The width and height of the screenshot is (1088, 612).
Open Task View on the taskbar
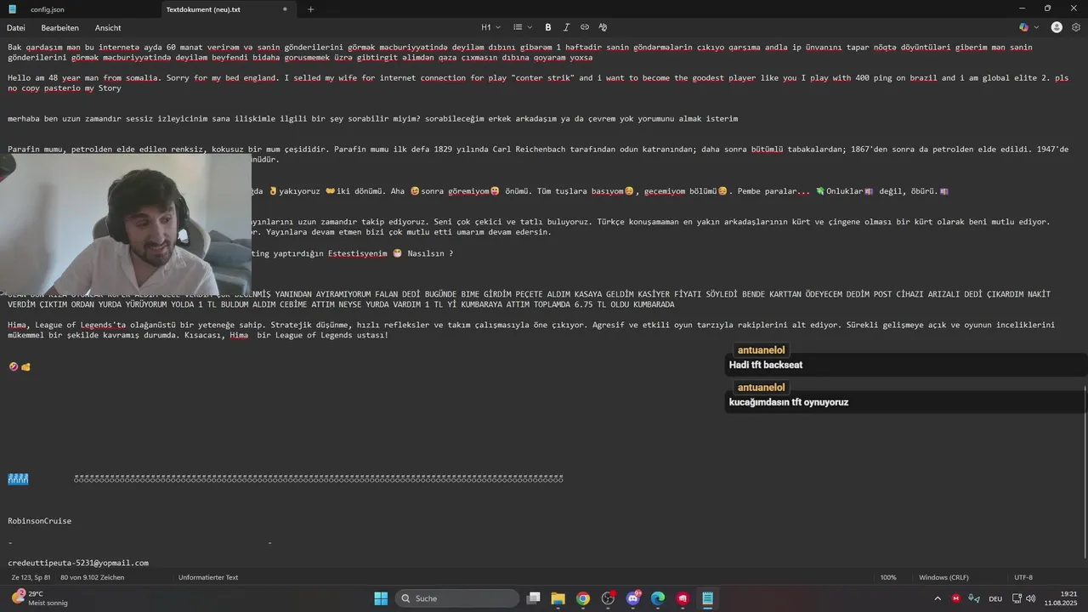[534, 598]
